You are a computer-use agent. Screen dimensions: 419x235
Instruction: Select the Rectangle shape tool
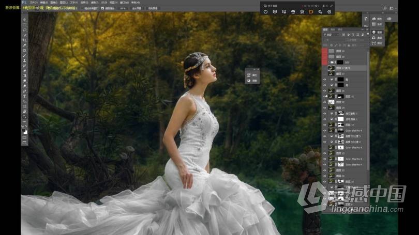24,106
